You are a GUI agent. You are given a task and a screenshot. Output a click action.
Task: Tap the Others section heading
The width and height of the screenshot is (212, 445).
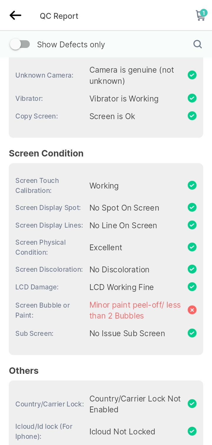click(24, 371)
